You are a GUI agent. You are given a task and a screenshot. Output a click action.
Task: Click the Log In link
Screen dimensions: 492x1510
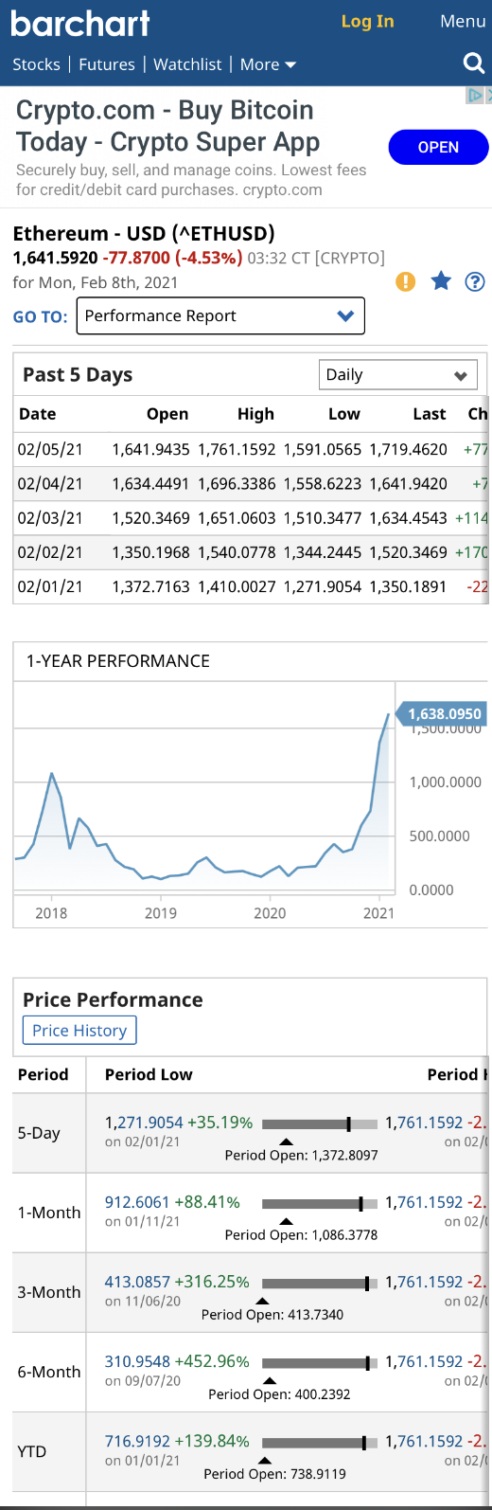click(367, 21)
